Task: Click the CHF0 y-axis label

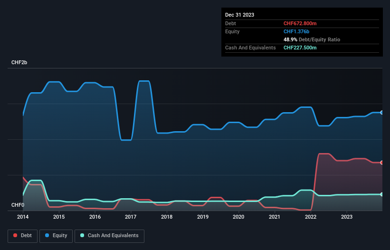Action: point(18,205)
